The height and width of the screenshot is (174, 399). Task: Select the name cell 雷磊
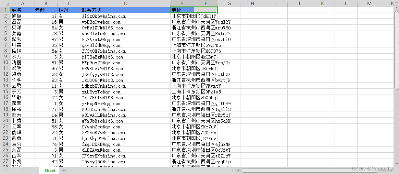point(22,22)
